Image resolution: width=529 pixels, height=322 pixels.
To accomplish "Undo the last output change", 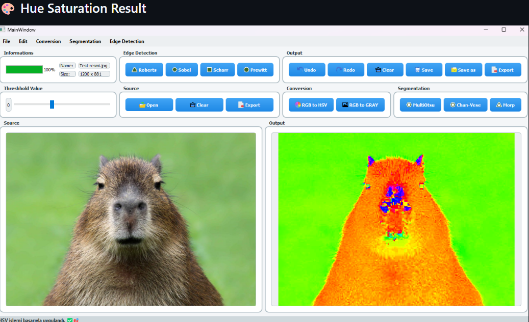I will point(307,70).
